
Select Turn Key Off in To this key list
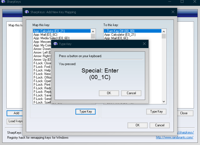[133, 31]
